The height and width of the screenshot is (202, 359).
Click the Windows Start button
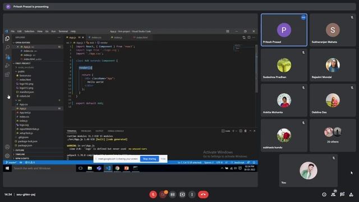[x=7, y=168]
